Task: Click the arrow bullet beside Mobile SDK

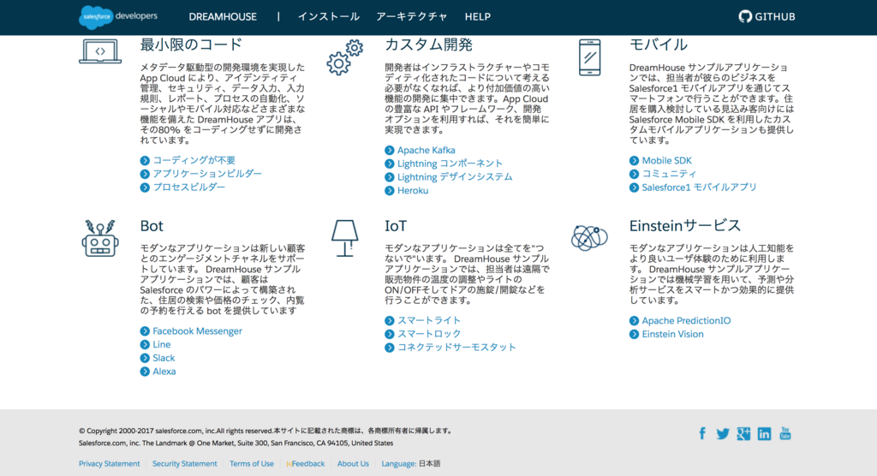Action: 634,161
